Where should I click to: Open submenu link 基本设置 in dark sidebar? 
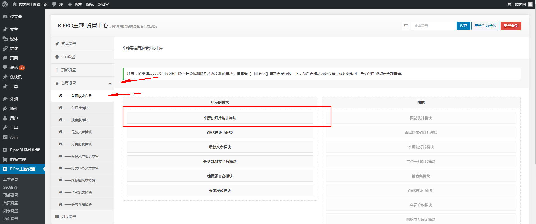tap(11, 179)
